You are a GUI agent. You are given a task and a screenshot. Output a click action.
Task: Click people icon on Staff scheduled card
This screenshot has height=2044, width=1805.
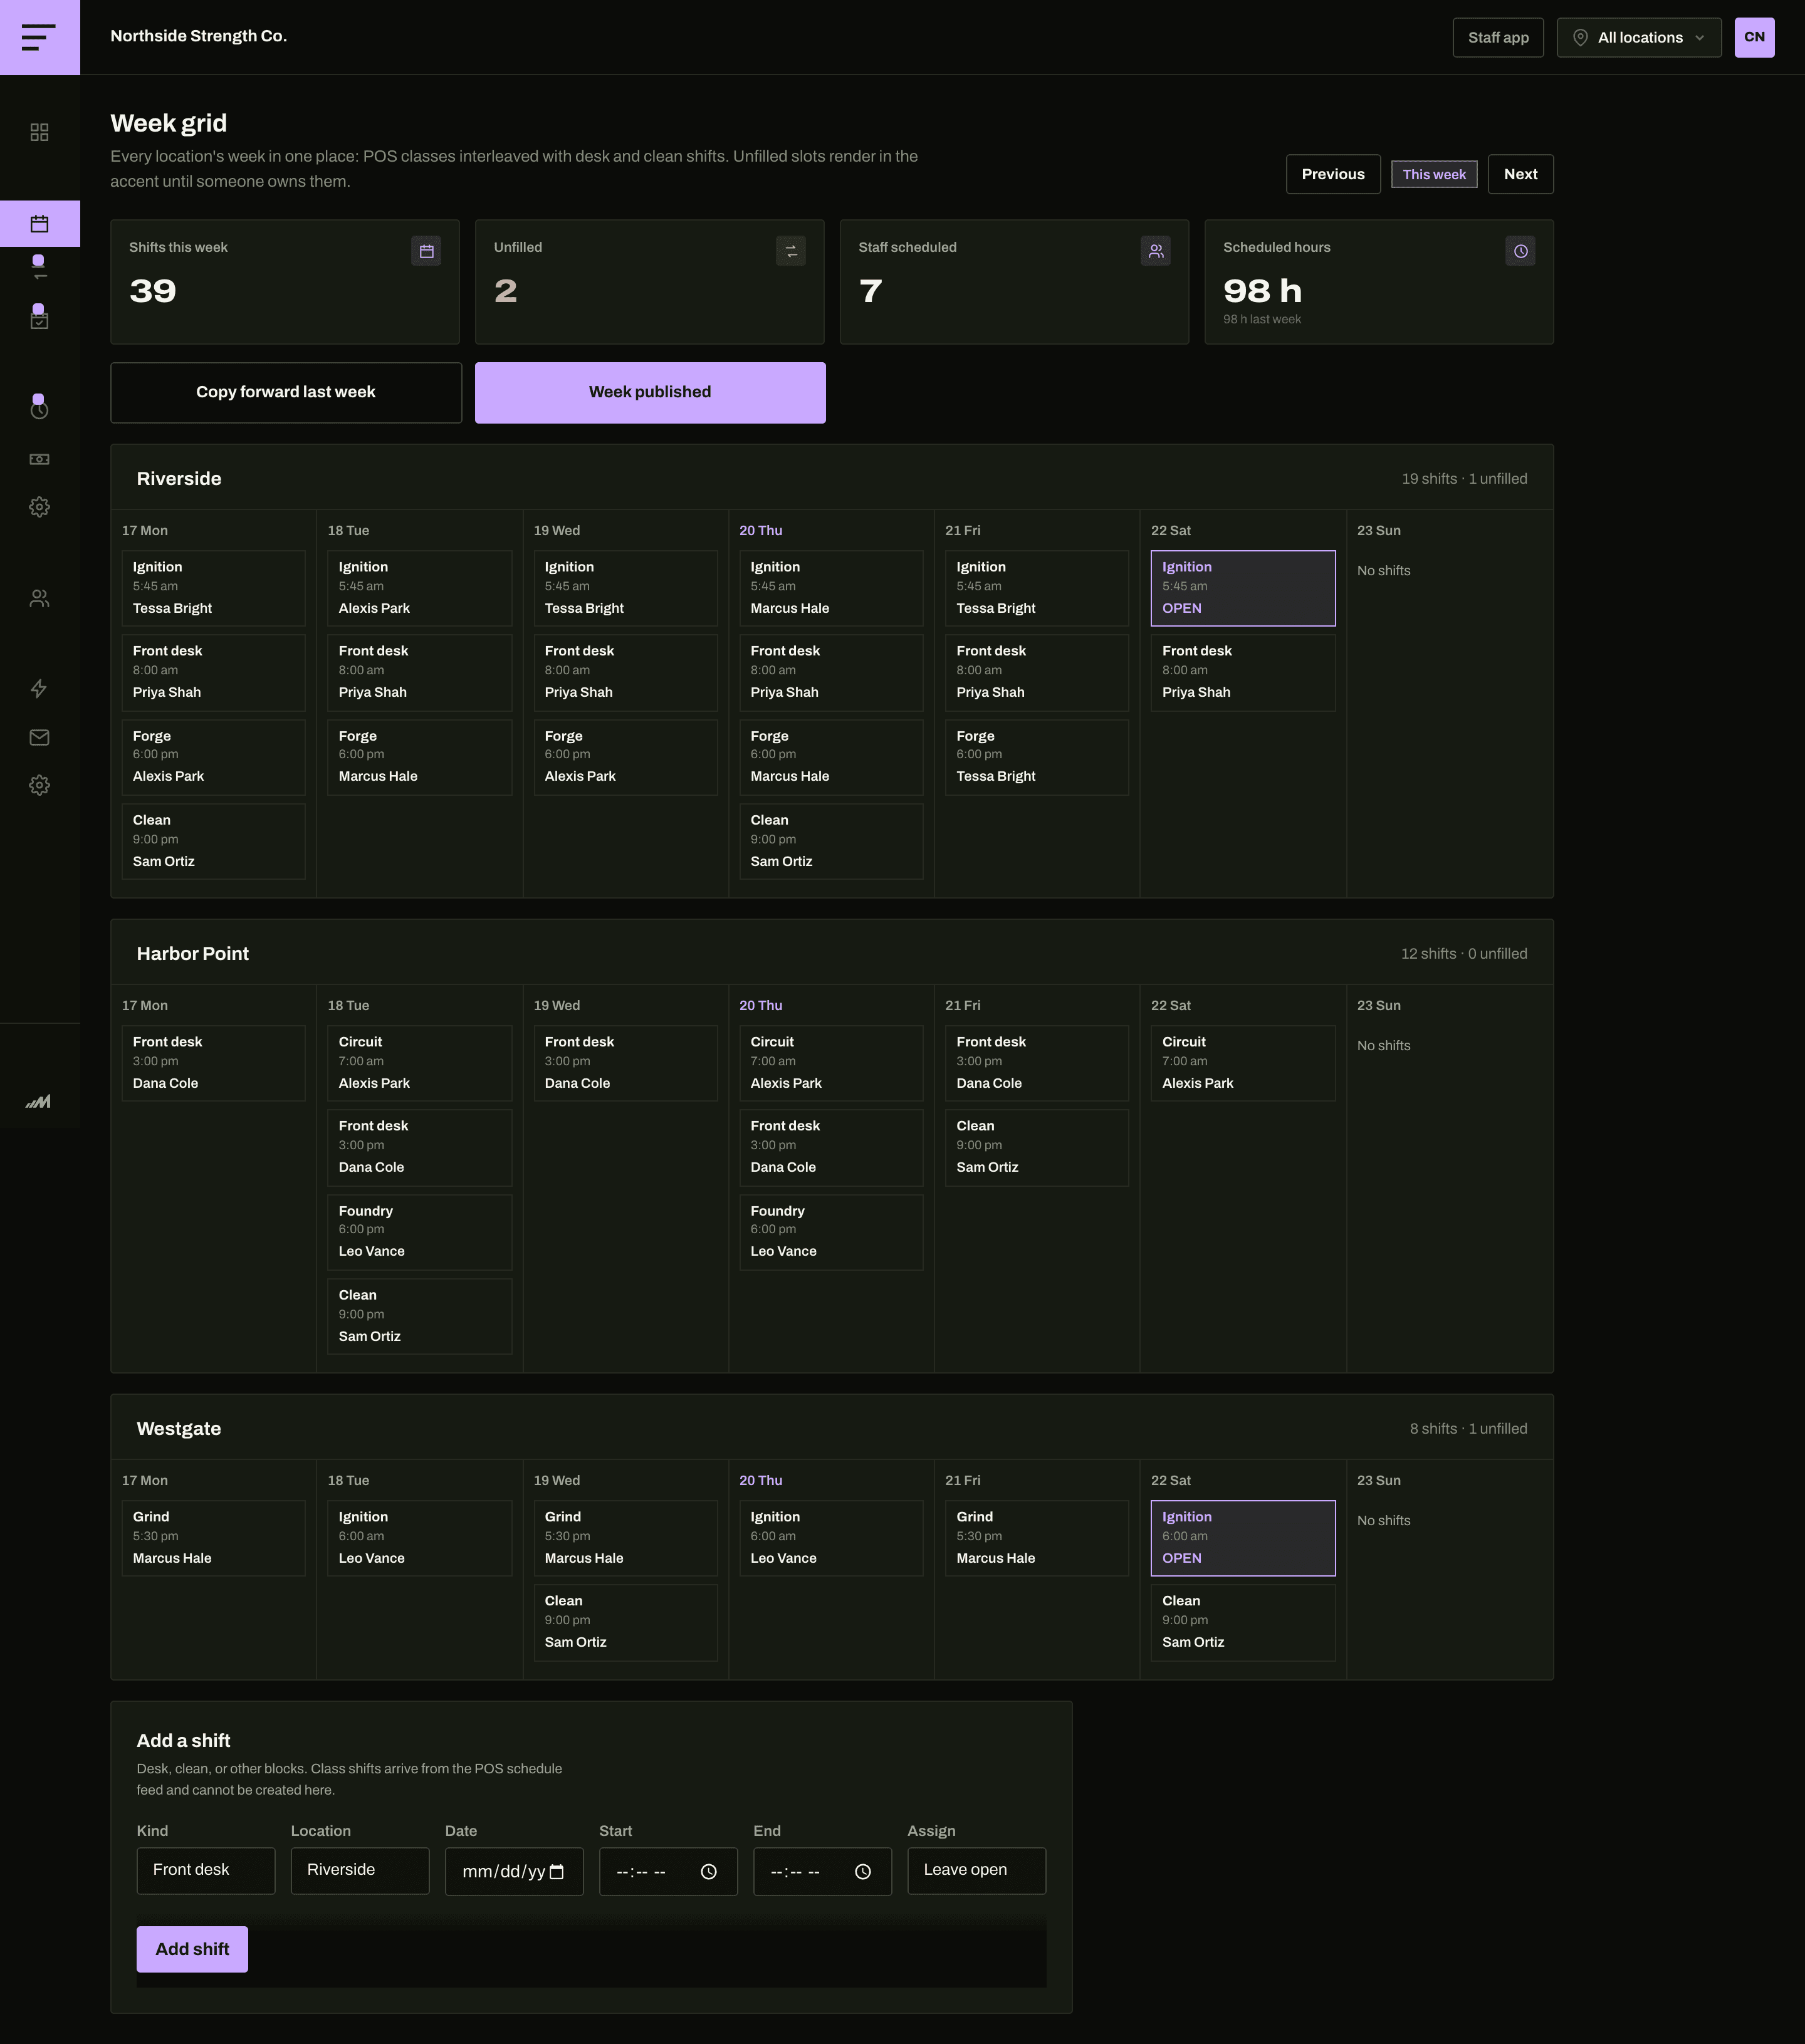(x=1156, y=251)
